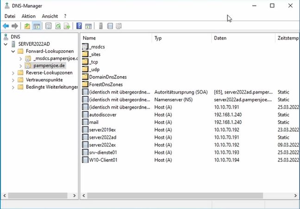The height and width of the screenshot is (209, 300).
Task: Click the Up one level folder icon
Action: [x=27, y=26]
